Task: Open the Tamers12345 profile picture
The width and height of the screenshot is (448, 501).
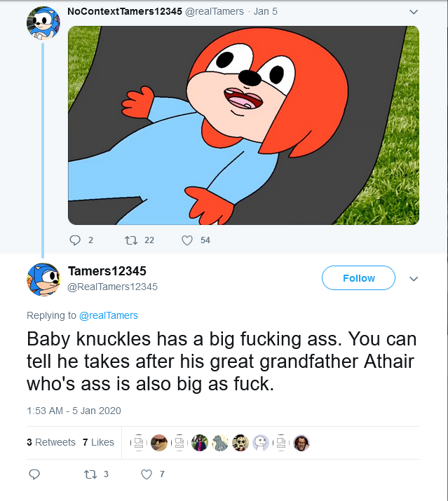Action: (43, 279)
